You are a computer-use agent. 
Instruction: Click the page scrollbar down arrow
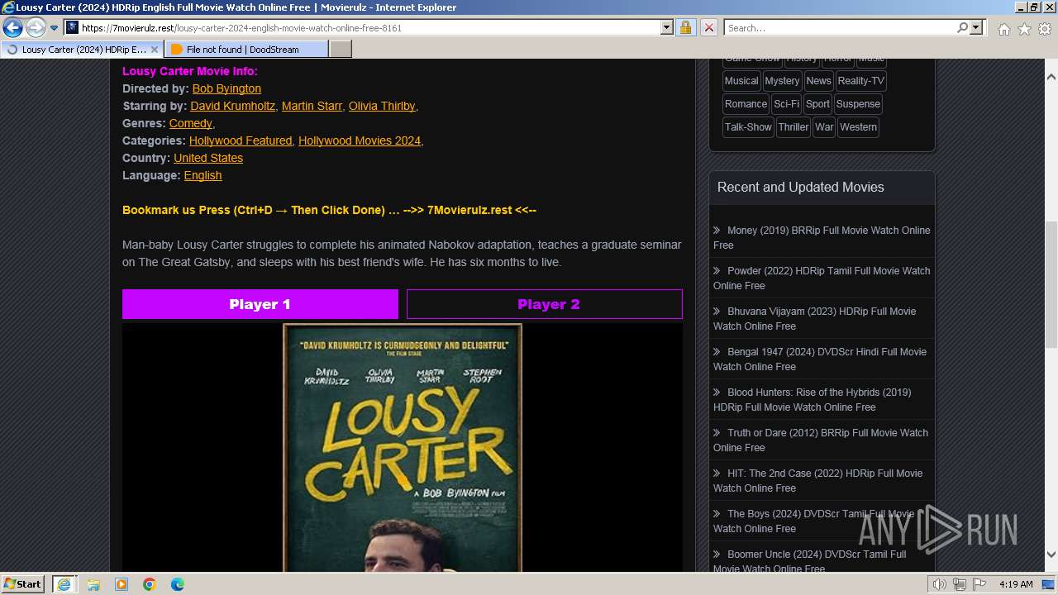point(1051,555)
